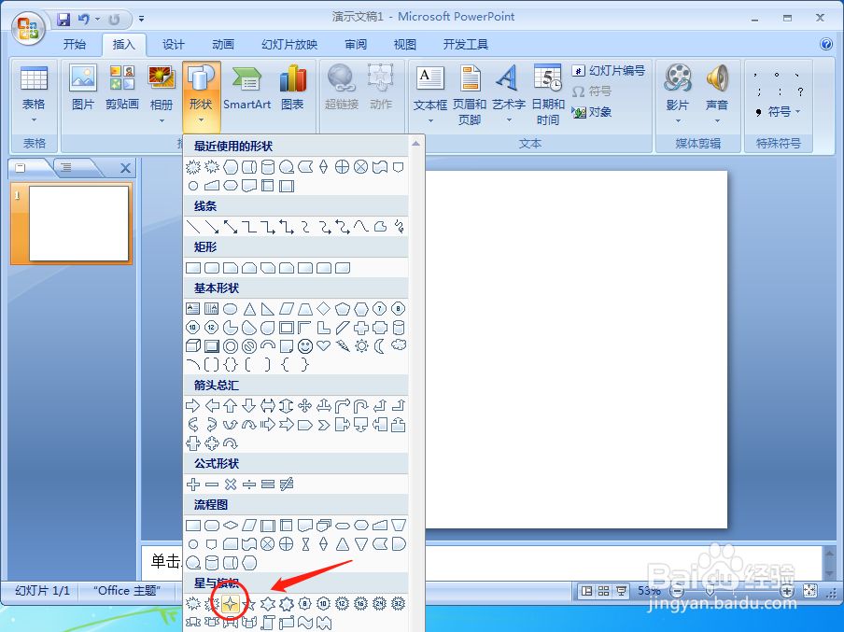Insert a chart (图表)
This screenshot has height=632, width=844.
pyautogui.click(x=292, y=87)
